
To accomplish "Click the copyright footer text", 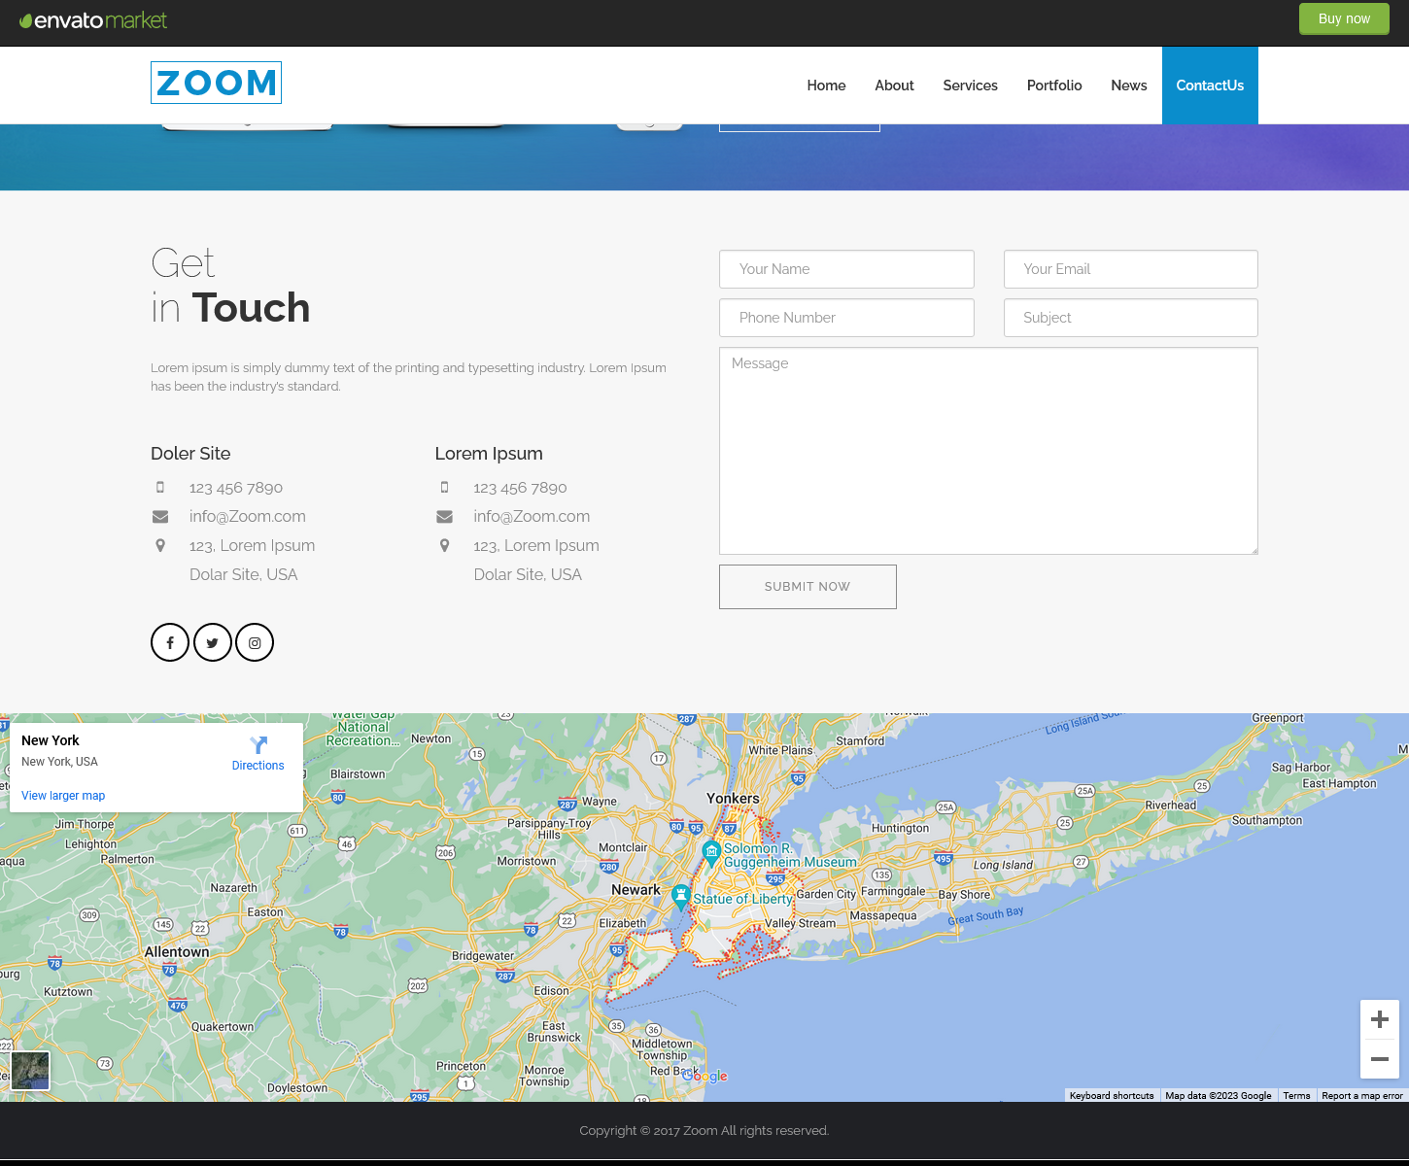I will [704, 1130].
